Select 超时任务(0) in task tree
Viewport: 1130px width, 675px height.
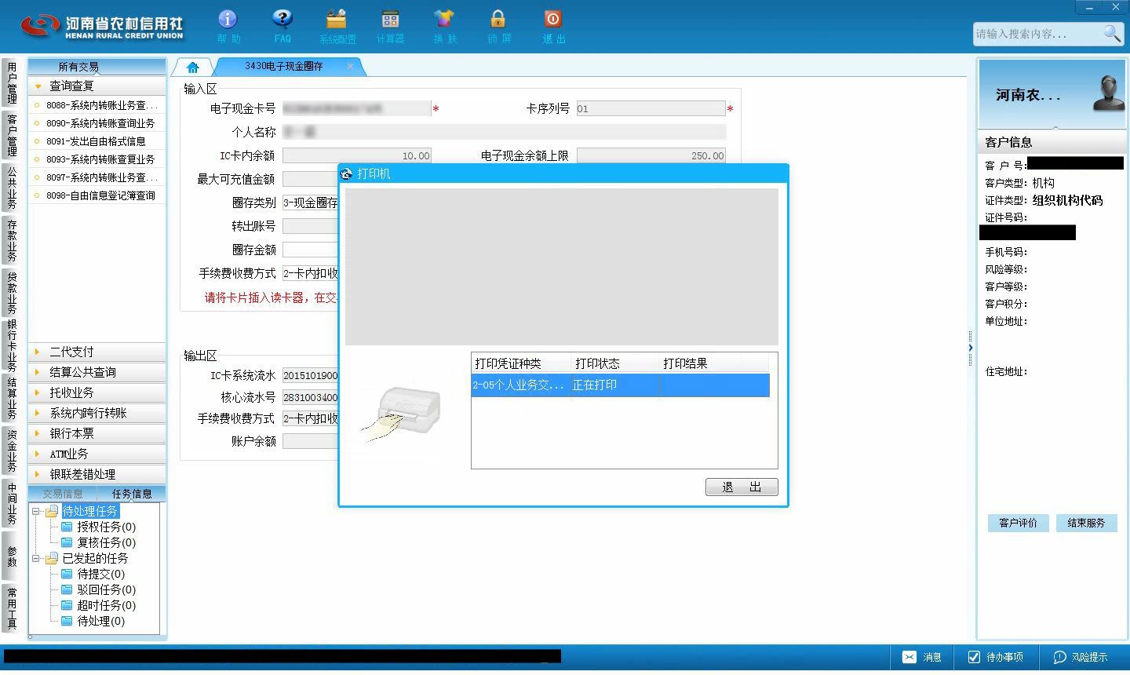tap(106, 605)
